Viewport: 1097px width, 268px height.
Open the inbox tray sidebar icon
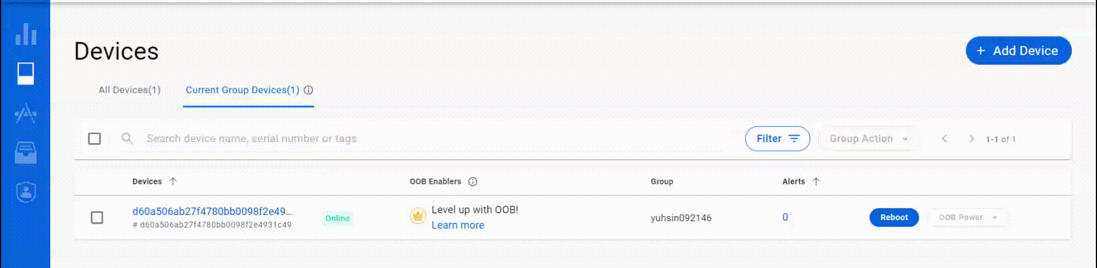click(26, 153)
